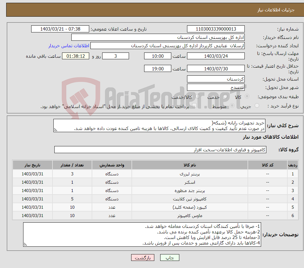Click unit عدد in the ماوس کامپیوتر row
Image resolution: width=304 pixels, height=268 pixels.
(x=112, y=216)
